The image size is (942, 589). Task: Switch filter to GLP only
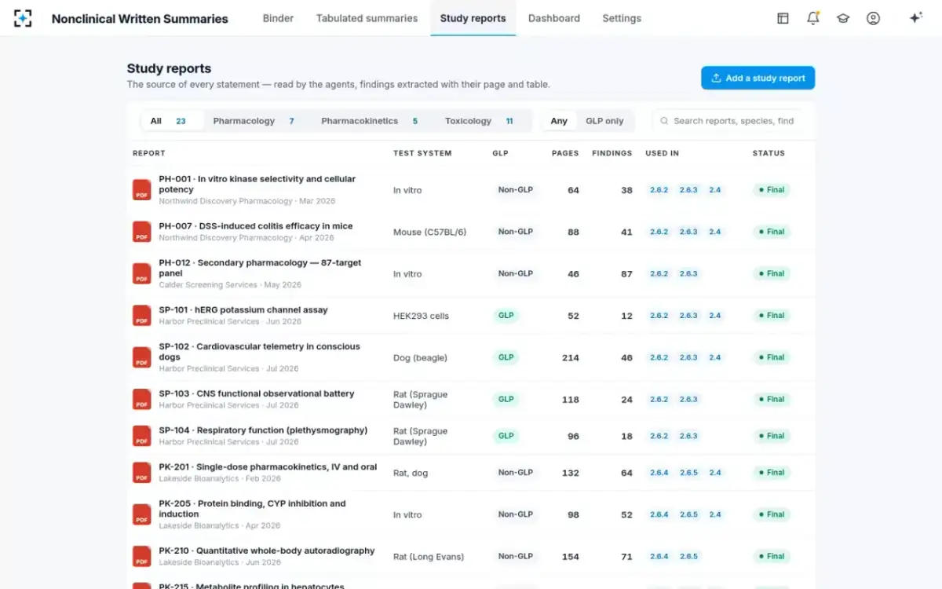pos(604,121)
